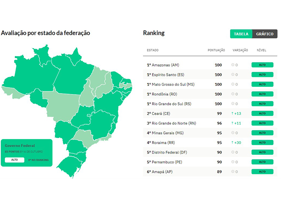Viewport: 281px width, 210px height.
Task: Switch the ranking view to Gráfico
Action: pos(265,34)
